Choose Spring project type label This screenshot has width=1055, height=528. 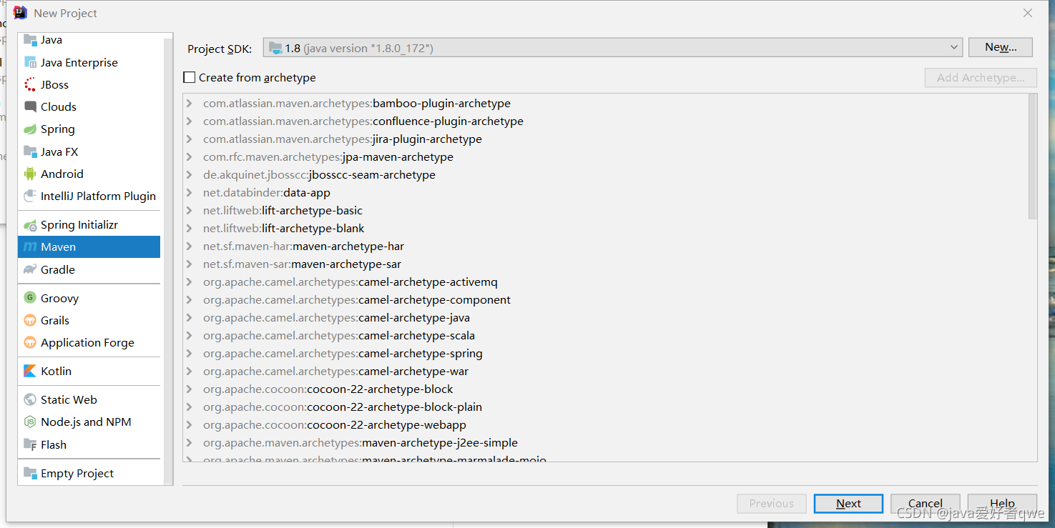pos(58,129)
